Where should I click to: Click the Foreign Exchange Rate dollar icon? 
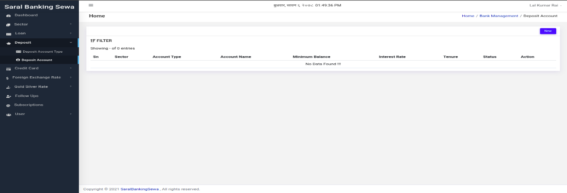[x=8, y=78]
